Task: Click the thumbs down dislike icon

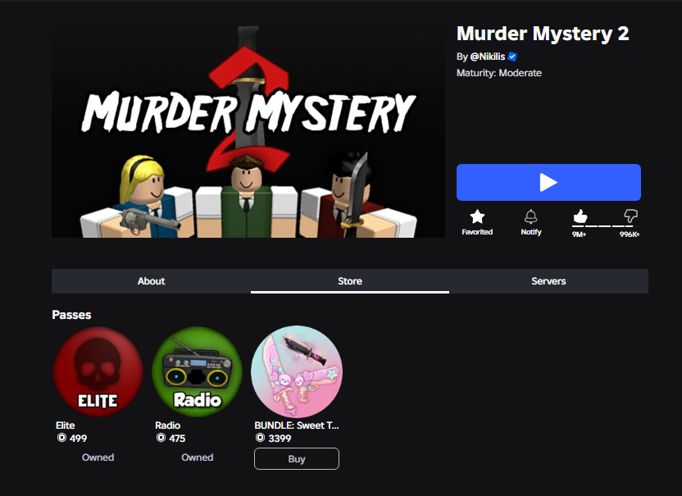Action: pyautogui.click(x=630, y=216)
